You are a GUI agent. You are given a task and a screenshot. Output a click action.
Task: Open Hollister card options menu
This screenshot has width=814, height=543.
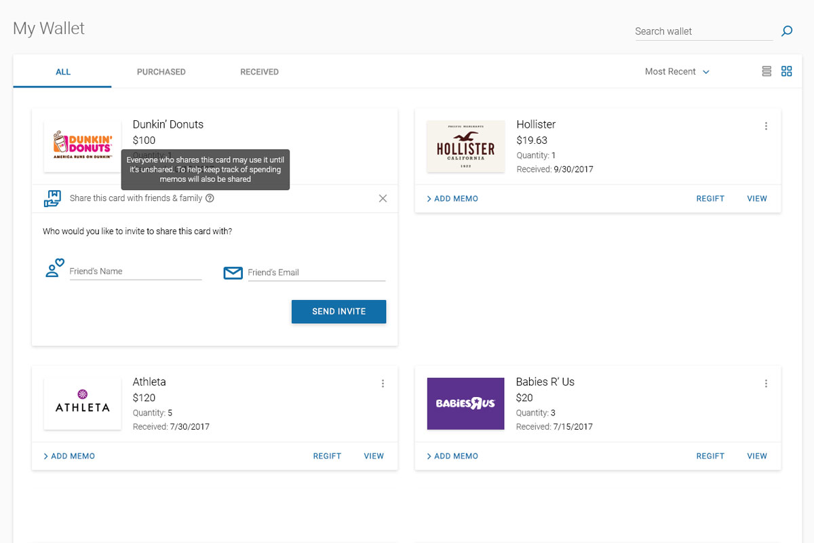tap(766, 126)
